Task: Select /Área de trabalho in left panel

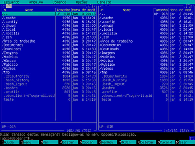Action: click(x=49, y=41)
